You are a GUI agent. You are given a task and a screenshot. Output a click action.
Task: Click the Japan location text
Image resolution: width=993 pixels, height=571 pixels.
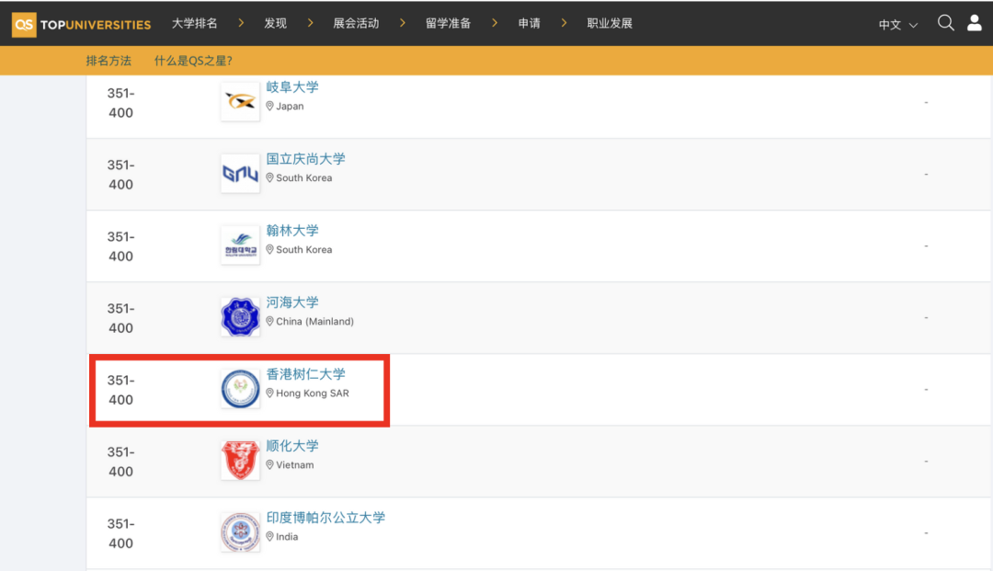point(290,107)
